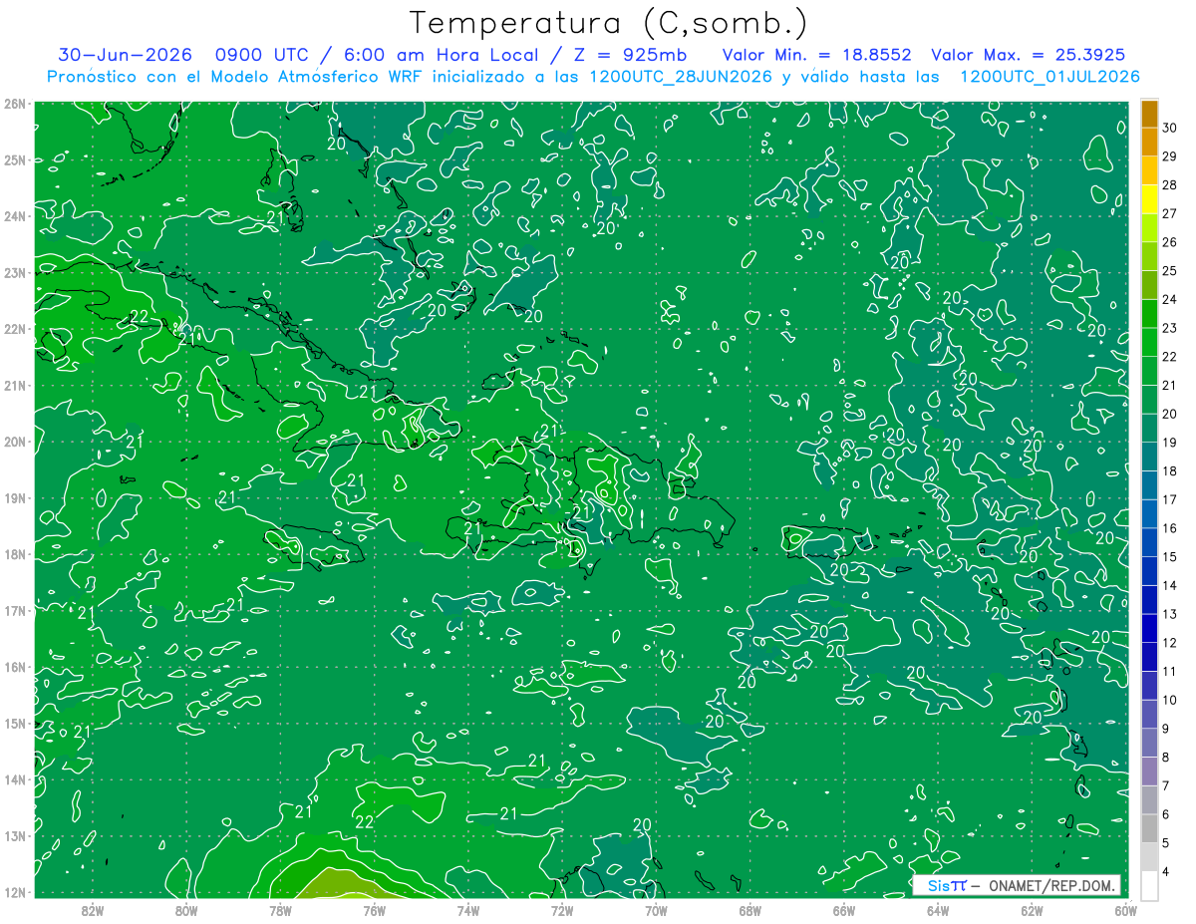The width and height of the screenshot is (1196, 924).
Task: Click legend number 17 on the colorbar
Action: point(1169,500)
